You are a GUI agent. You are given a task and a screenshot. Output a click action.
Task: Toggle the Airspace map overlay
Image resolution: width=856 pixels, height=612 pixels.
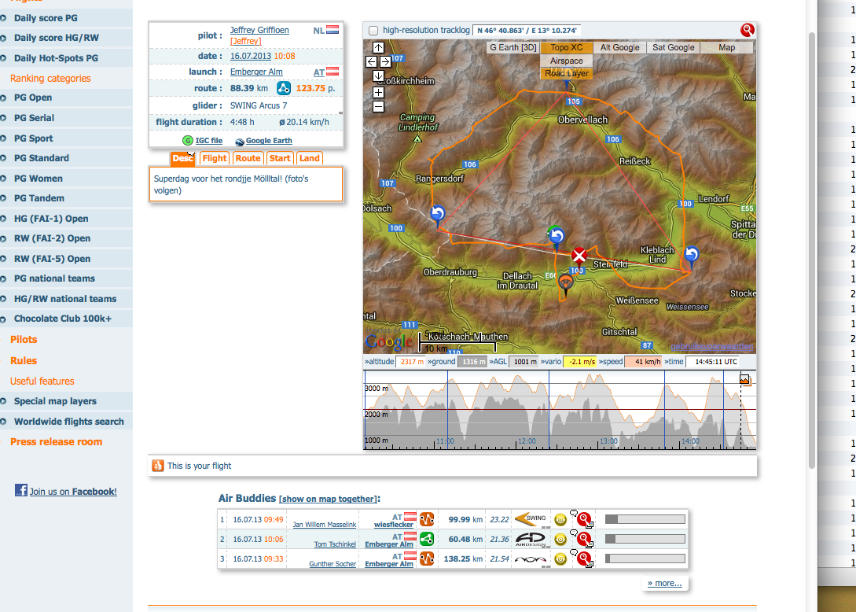coord(566,61)
